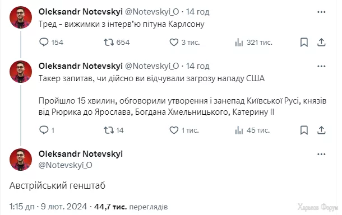Share the second tweet via upload icon
Viewport: 342px width, 215px height.
(321, 130)
